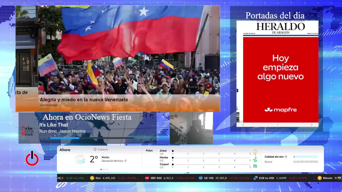The image size is (342, 192).
Task: Click the Oro gold ticker icon
Action: pyautogui.click(x=92, y=178)
